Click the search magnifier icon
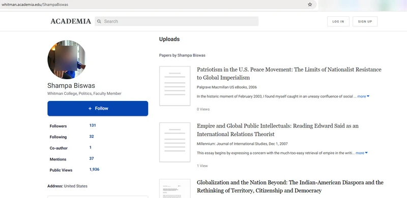 pos(99,21)
